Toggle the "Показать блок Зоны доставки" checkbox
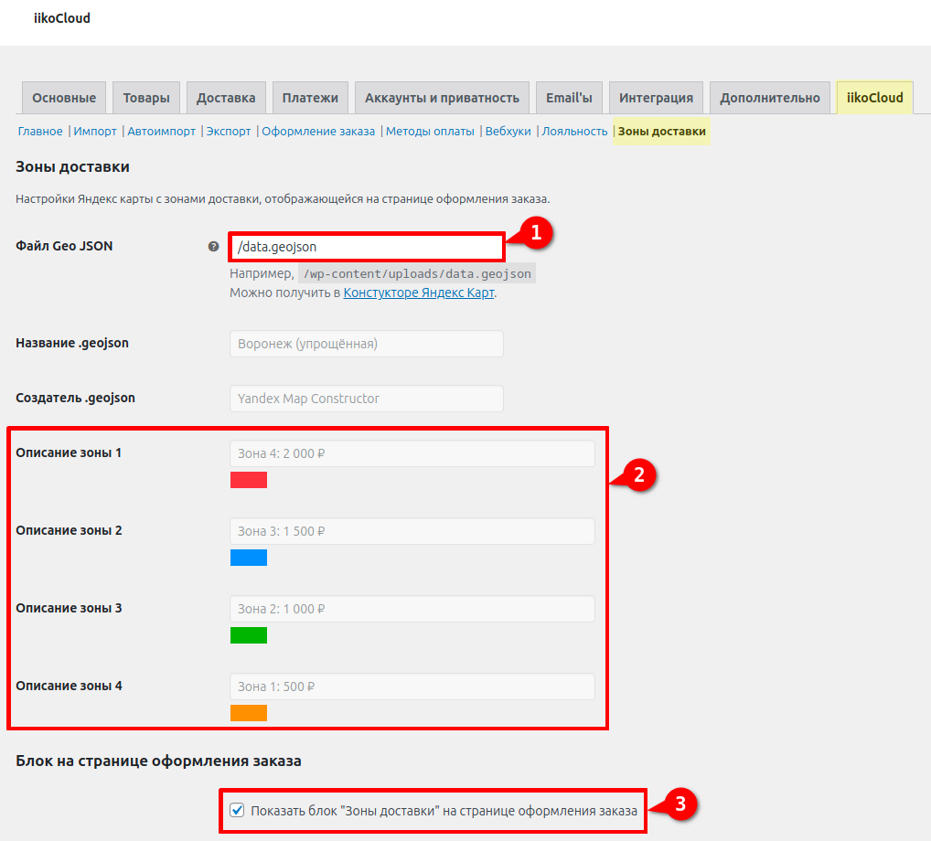 238,810
